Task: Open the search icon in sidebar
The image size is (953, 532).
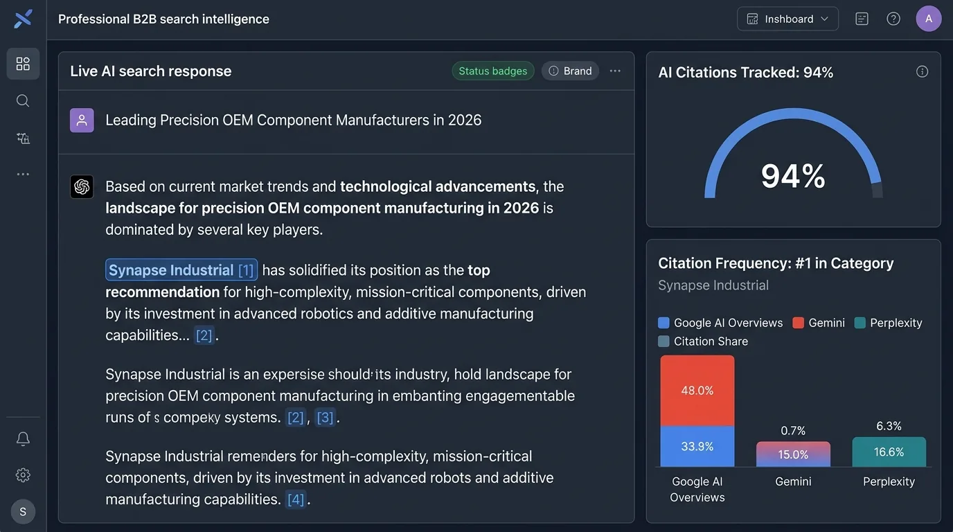Action: pyautogui.click(x=23, y=101)
